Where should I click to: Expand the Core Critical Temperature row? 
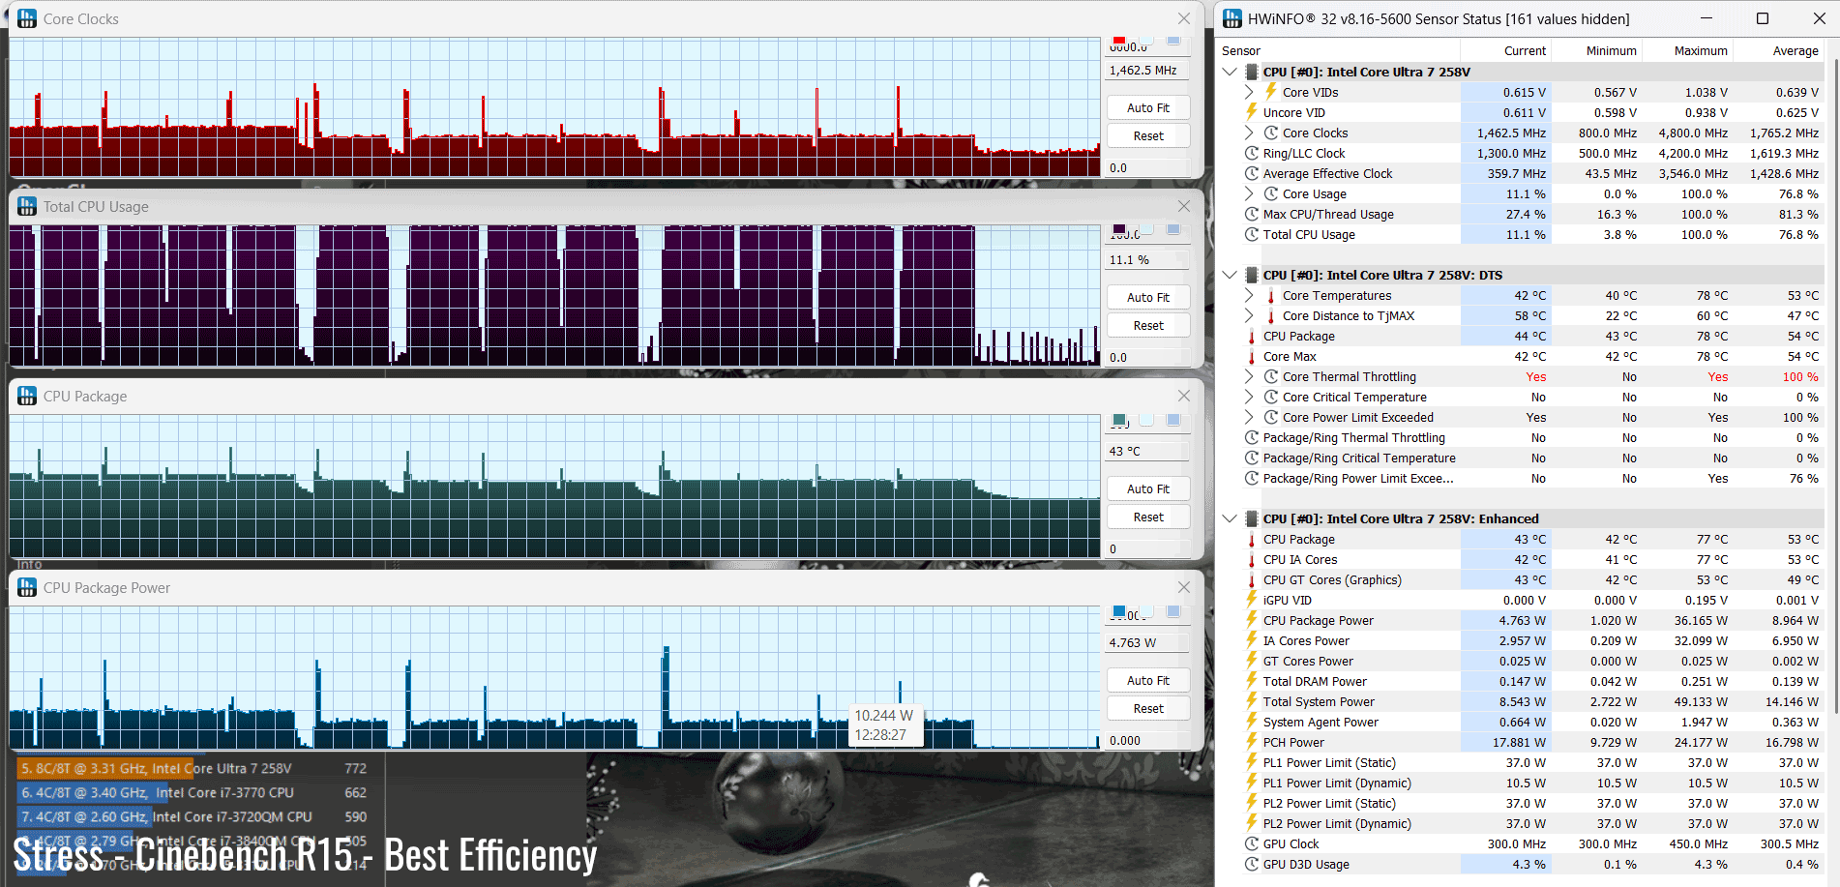(x=1249, y=397)
